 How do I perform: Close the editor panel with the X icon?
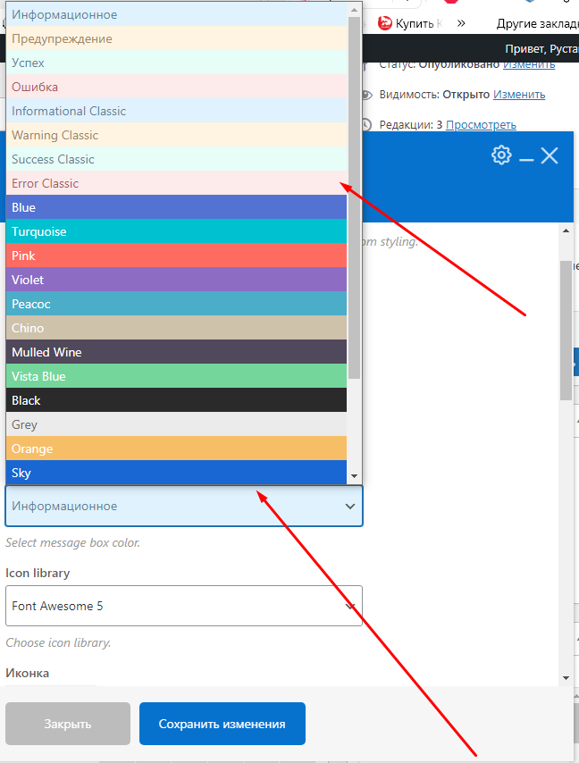coord(550,156)
